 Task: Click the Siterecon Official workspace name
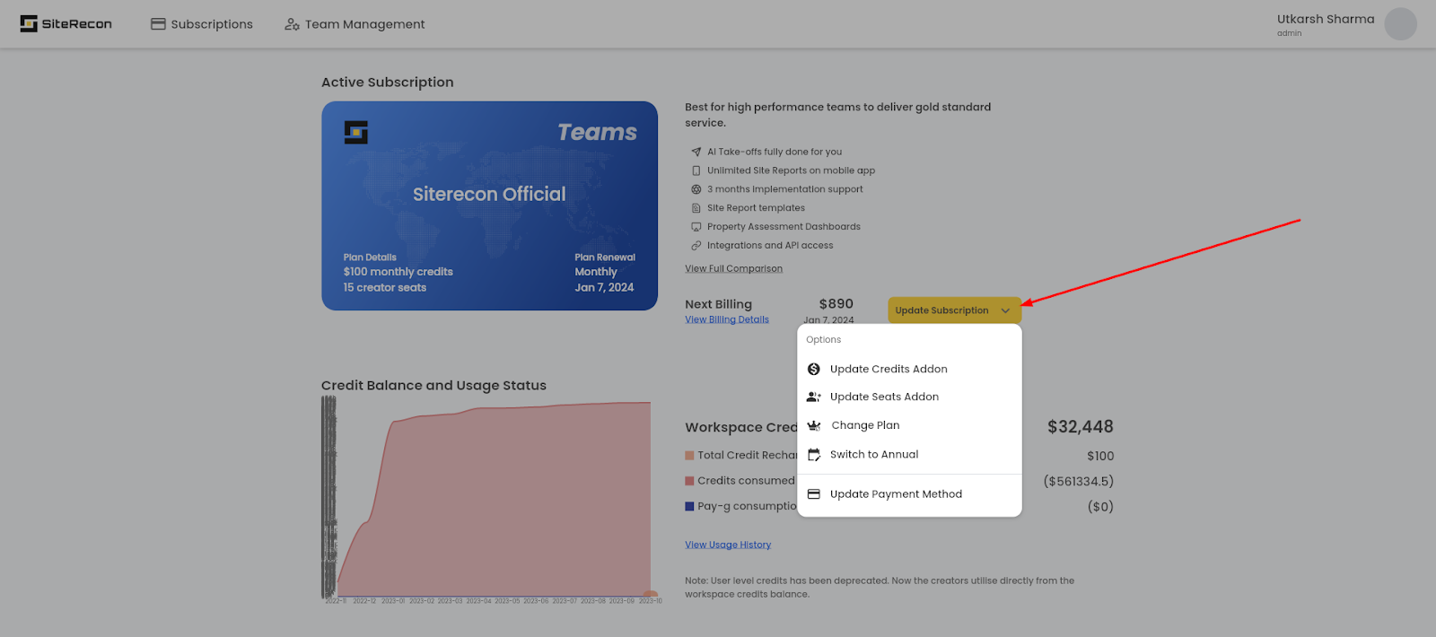pyautogui.click(x=489, y=194)
